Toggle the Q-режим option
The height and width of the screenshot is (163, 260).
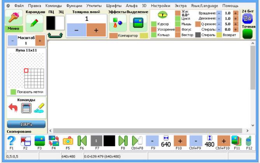coord(198,24)
